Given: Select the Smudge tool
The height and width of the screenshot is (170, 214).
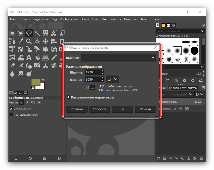Looking at the screenshot, I should coord(21,74).
